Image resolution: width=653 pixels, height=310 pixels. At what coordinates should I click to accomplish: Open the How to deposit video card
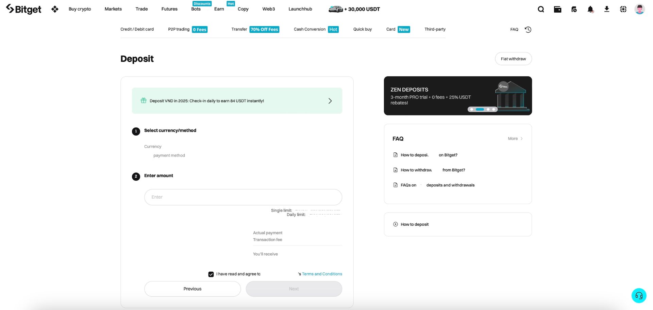(x=458, y=224)
